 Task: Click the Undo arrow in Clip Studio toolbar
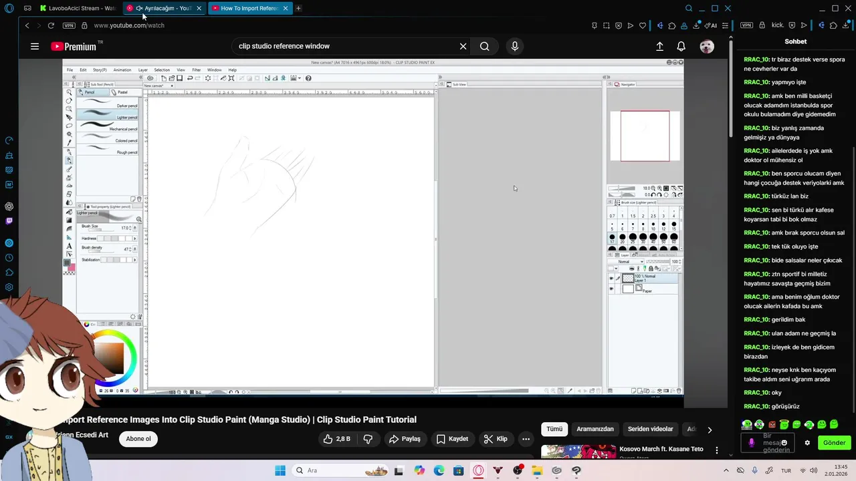(x=190, y=78)
